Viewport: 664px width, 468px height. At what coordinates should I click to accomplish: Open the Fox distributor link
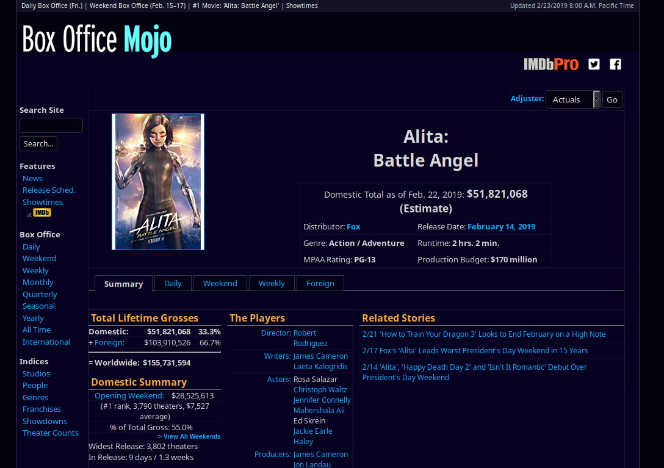353,226
